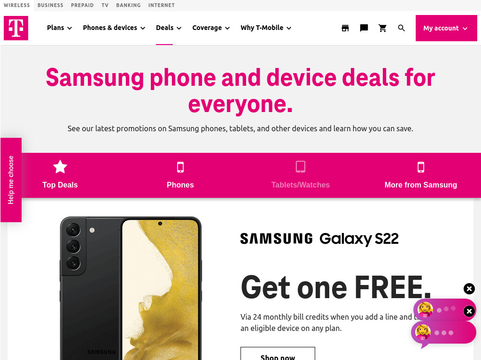Go to the Business link
Viewport: 481px width, 360px height.
click(50, 5)
